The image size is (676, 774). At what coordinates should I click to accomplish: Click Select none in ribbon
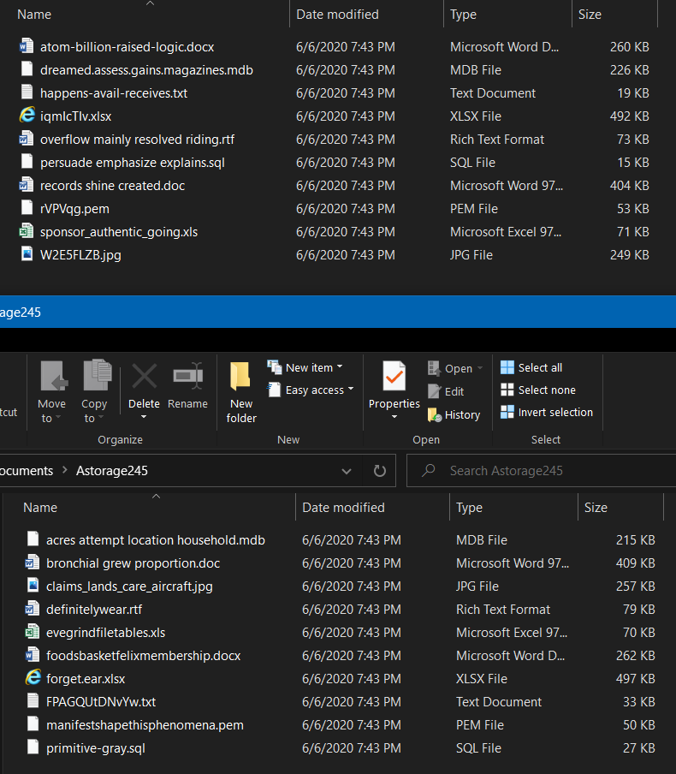pos(538,390)
